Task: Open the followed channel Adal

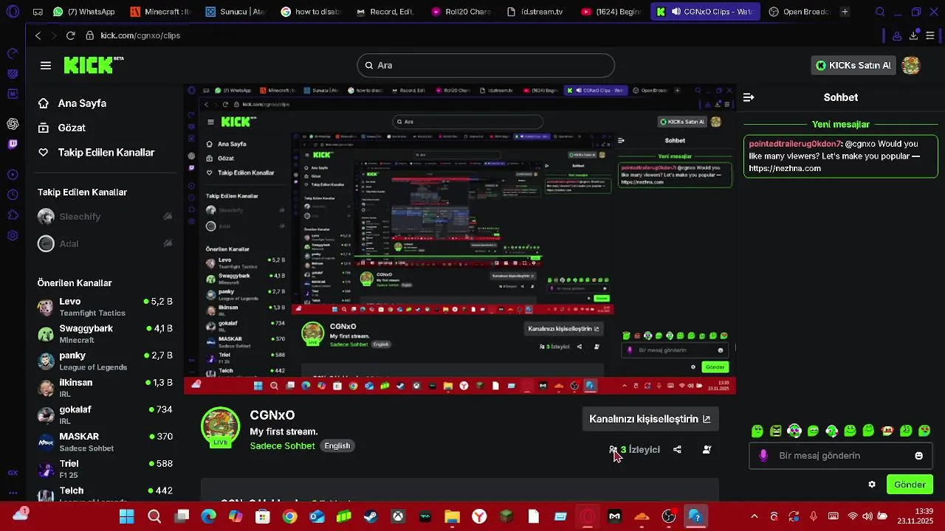Action: click(x=105, y=243)
